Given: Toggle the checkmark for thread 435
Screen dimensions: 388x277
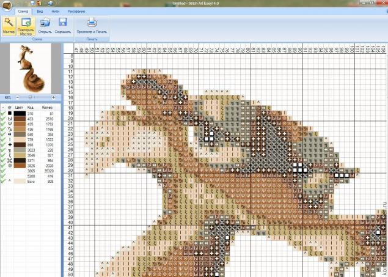Looking at the screenshot, I should point(3,124).
